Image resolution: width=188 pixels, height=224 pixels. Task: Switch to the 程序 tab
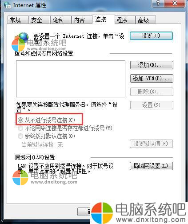[x=125, y=20]
